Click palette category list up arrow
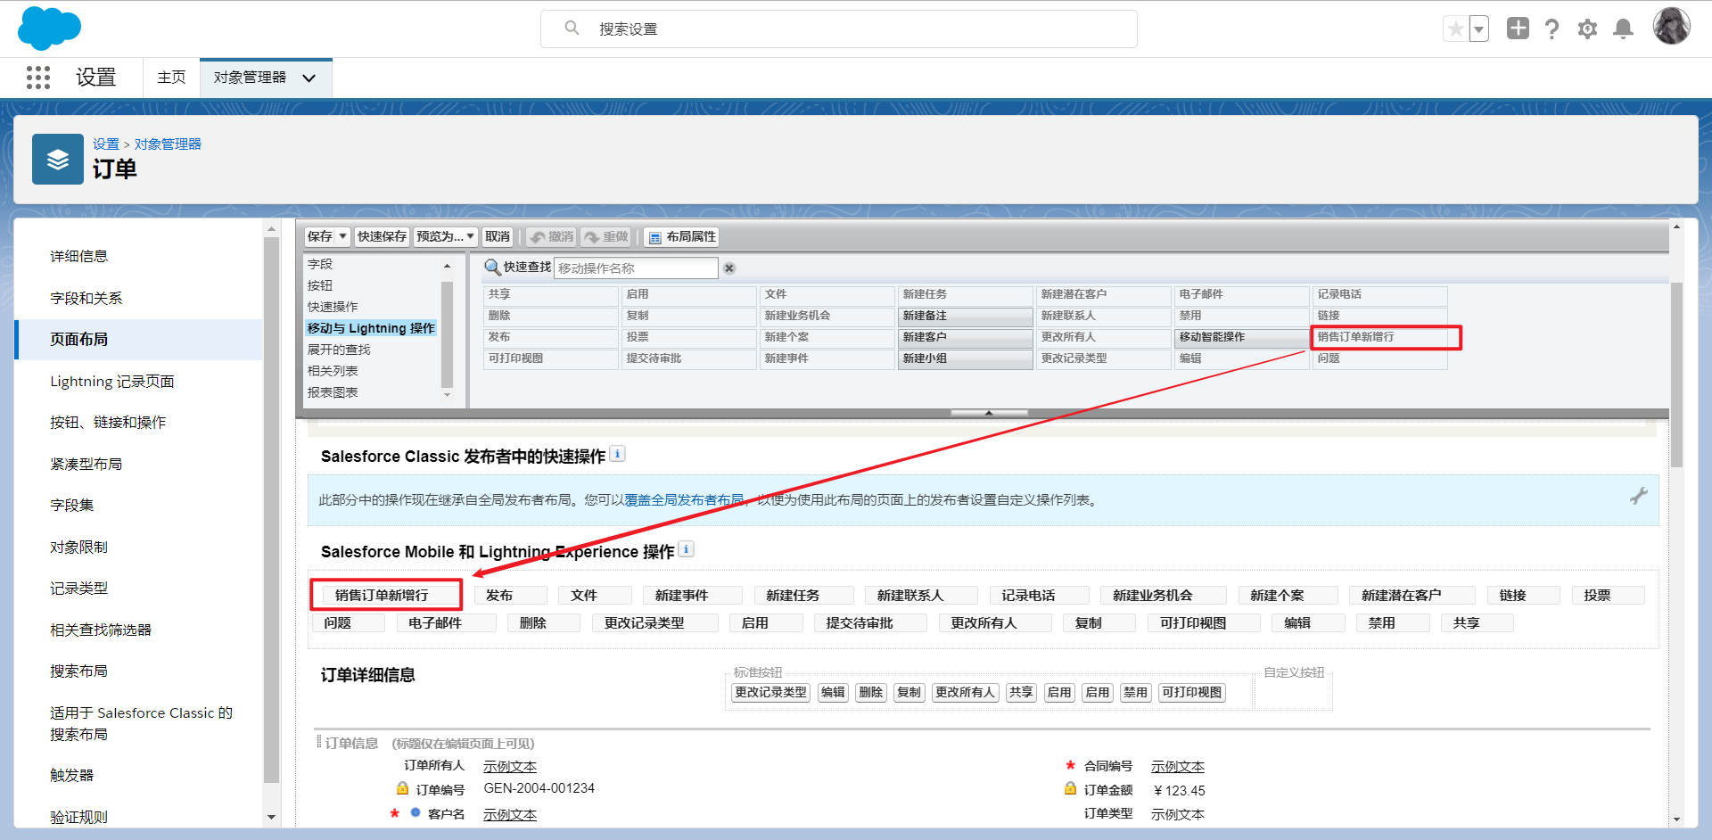Screen dimensions: 1712x840 (448, 266)
